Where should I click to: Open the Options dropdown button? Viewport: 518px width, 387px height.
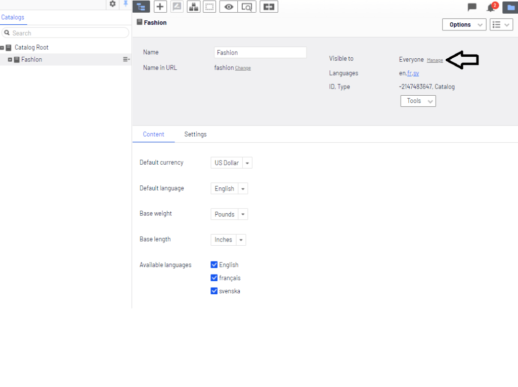click(x=464, y=25)
